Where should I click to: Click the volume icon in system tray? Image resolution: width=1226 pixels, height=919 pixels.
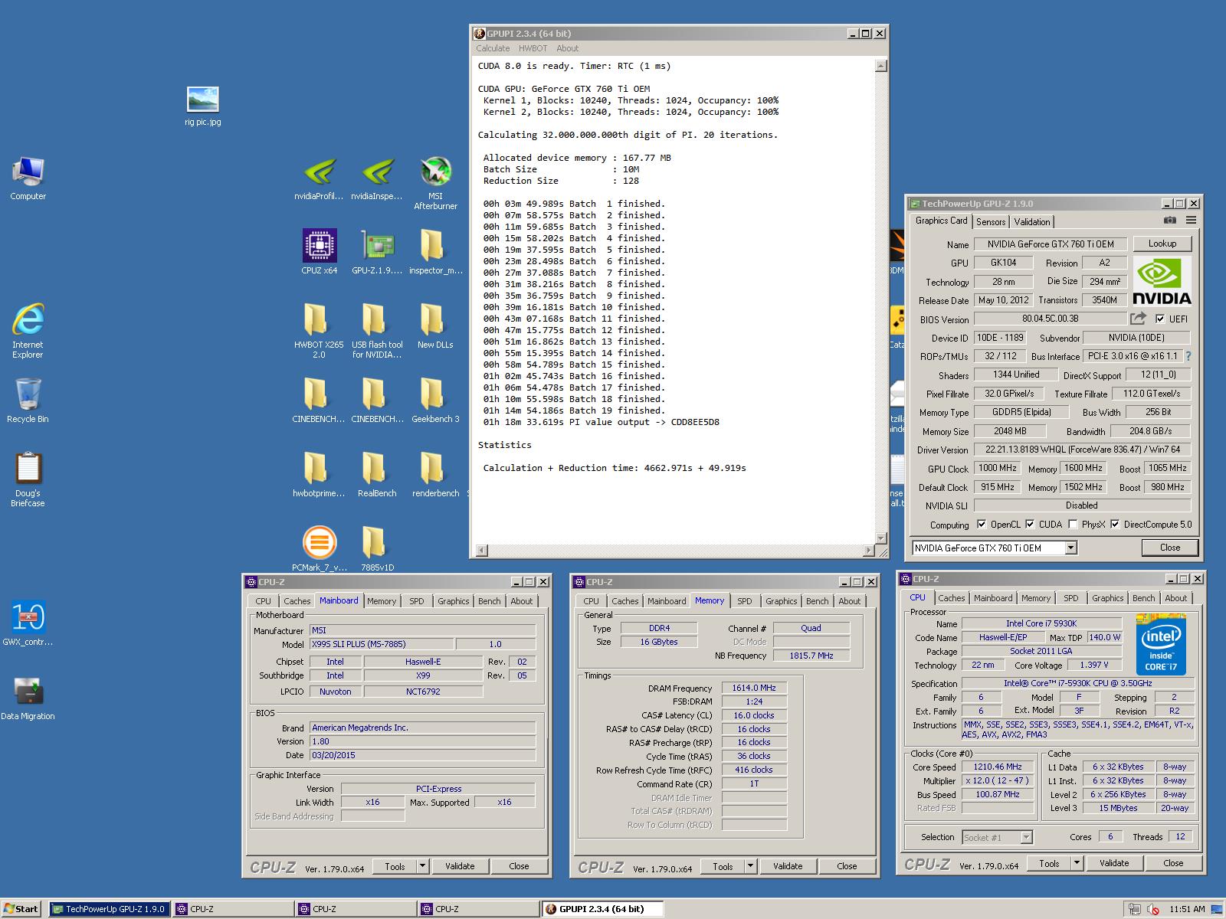(x=1152, y=909)
